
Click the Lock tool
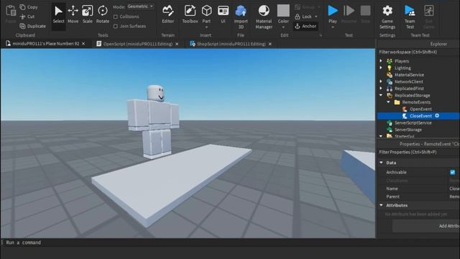(303, 17)
